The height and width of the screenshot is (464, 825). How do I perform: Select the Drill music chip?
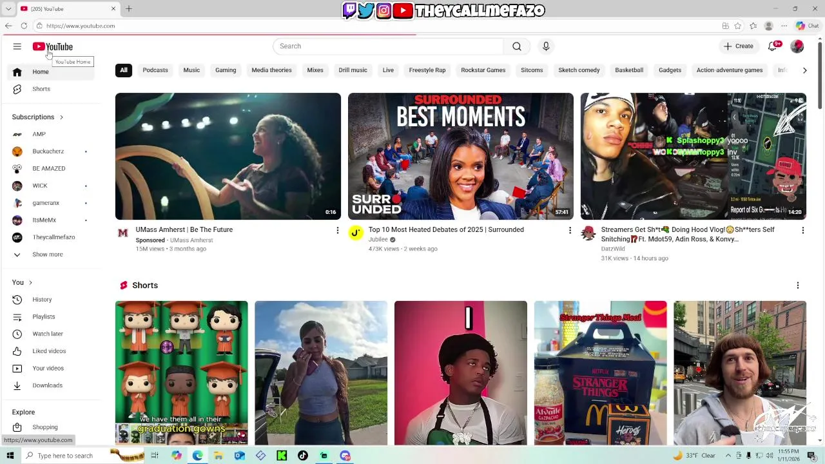tap(353, 70)
